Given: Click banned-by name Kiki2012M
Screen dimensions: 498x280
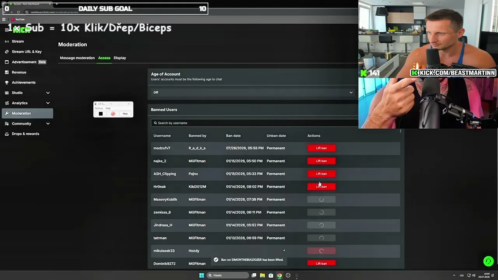Looking at the screenshot, I should 197,187.
